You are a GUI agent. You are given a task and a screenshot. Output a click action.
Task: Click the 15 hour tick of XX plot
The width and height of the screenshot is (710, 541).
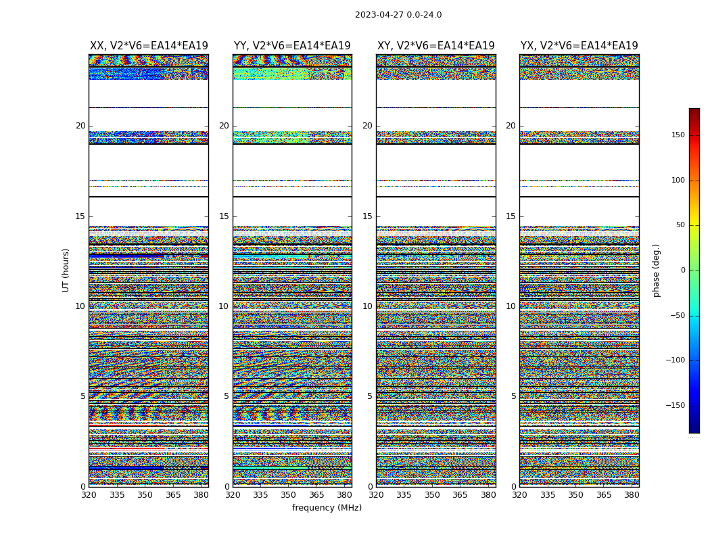pos(80,216)
